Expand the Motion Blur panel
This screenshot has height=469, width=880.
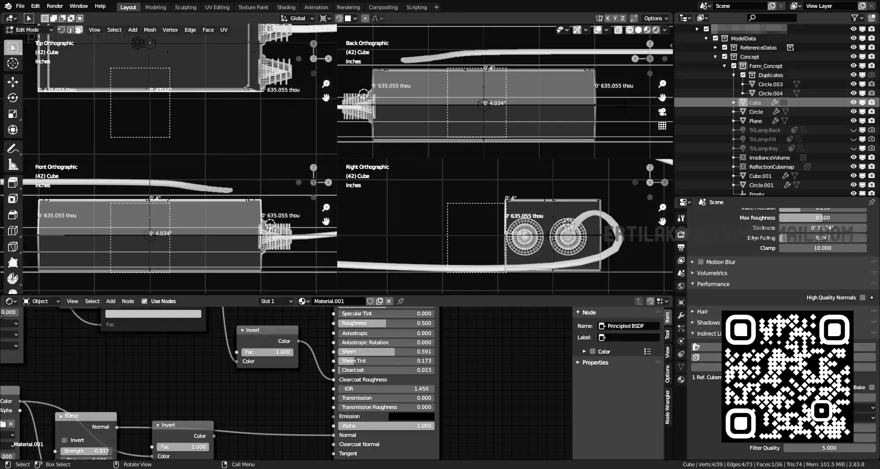point(720,262)
